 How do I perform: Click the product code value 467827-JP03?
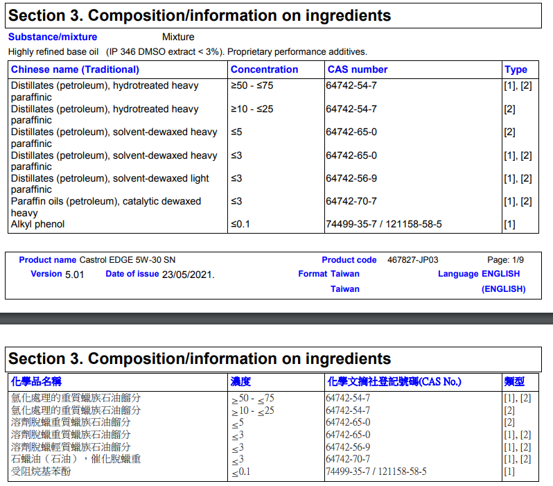[x=412, y=260]
